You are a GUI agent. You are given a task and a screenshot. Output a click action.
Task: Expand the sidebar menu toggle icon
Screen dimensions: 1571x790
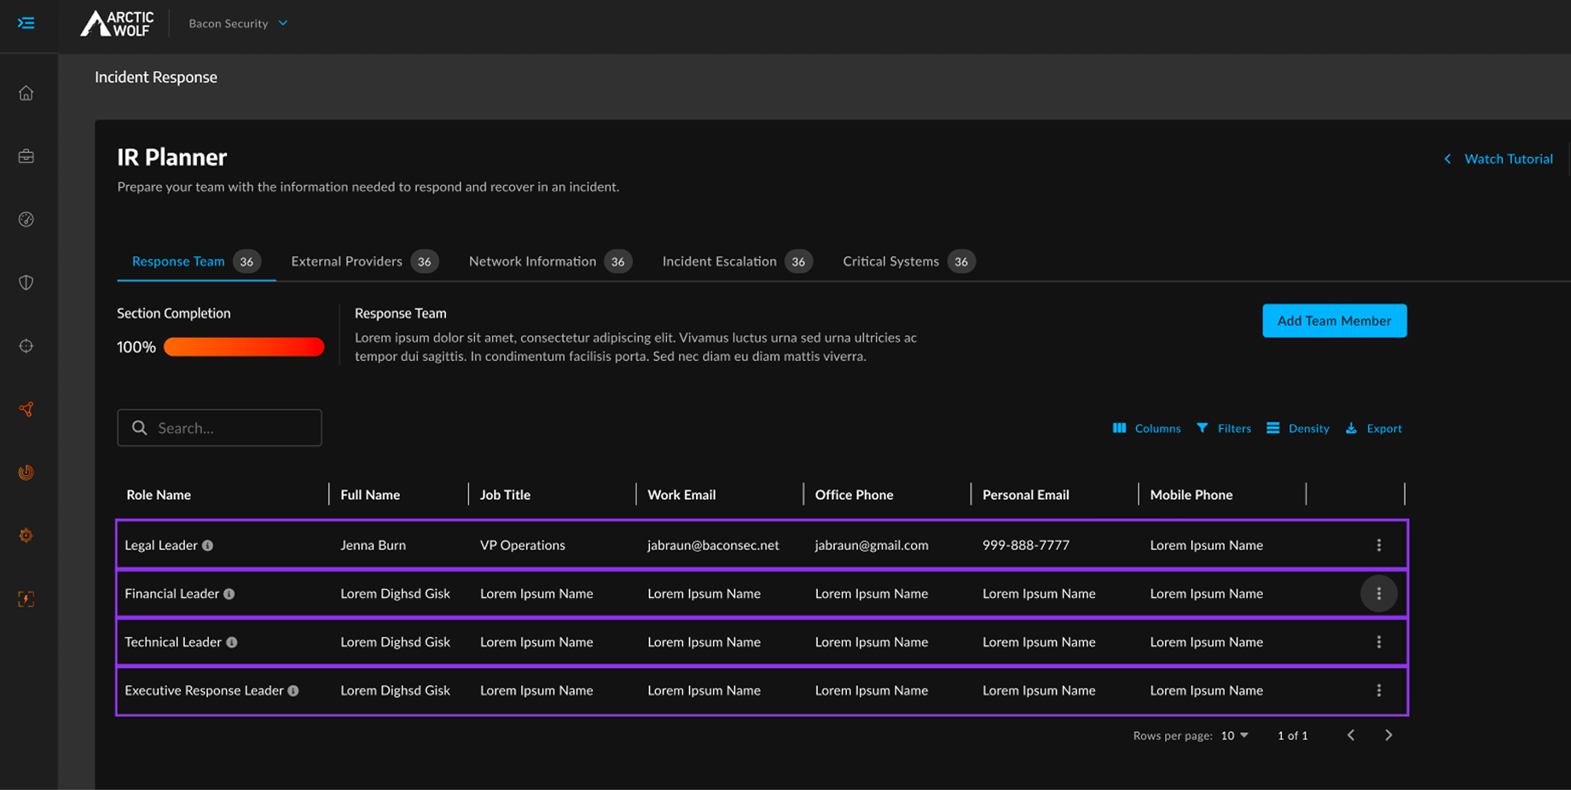[x=26, y=23]
